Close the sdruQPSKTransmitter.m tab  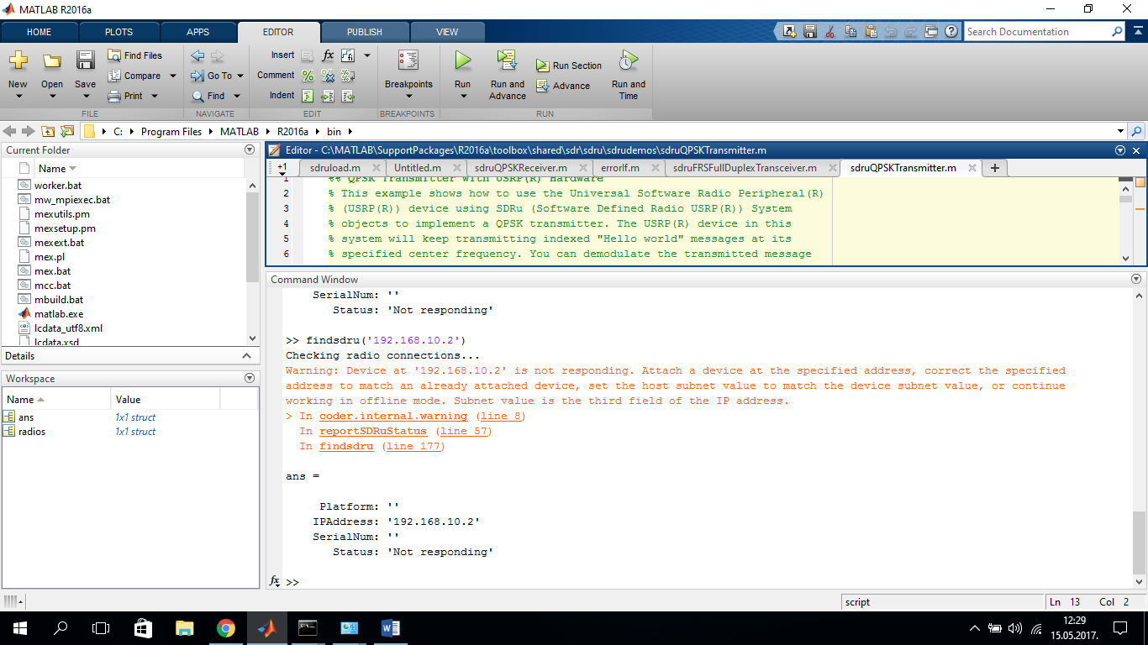coord(971,168)
